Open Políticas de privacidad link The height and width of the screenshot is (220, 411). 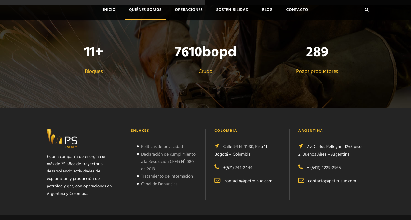coord(162,147)
